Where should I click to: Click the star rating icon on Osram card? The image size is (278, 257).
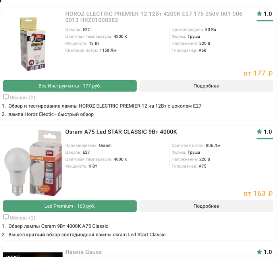click(259, 132)
